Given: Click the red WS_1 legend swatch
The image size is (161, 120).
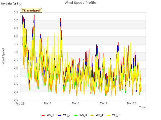Looking at the screenshot, I should (x=43, y=115).
